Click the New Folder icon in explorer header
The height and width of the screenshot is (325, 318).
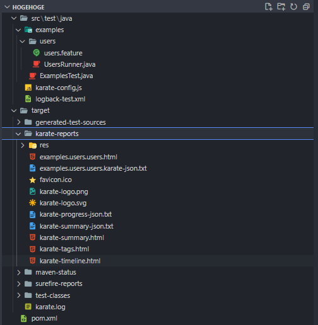tap(281, 7)
